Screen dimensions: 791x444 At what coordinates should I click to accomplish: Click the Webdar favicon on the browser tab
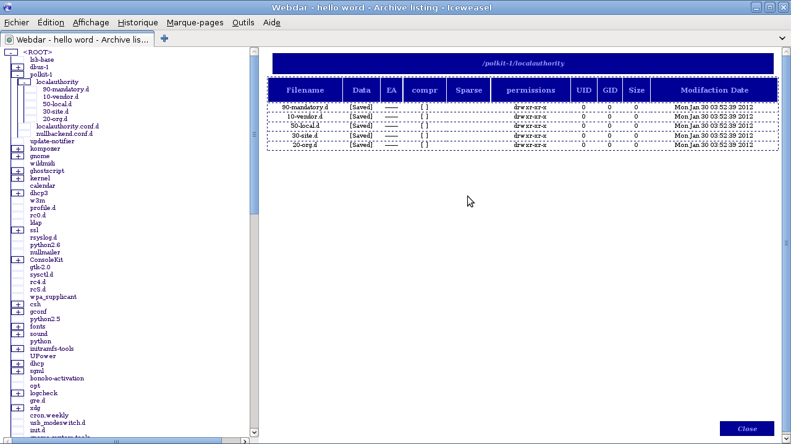[x=9, y=38]
